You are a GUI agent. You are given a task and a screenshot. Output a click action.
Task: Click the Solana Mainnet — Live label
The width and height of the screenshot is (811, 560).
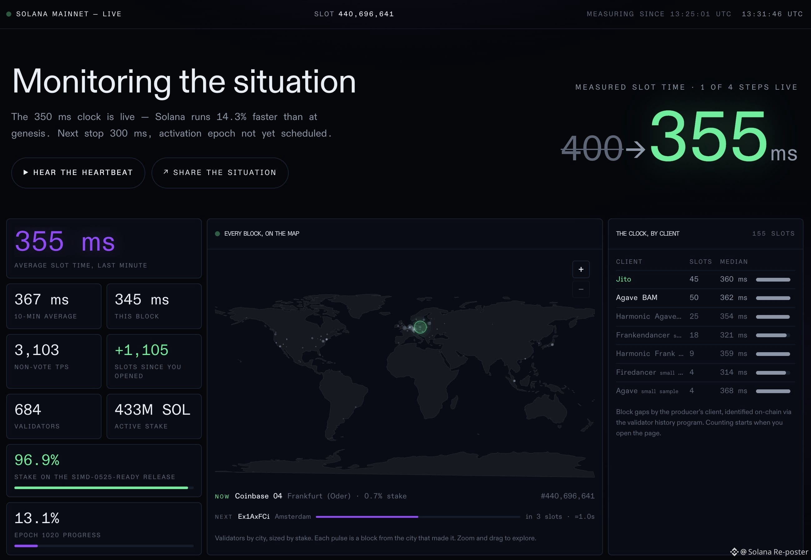69,14
